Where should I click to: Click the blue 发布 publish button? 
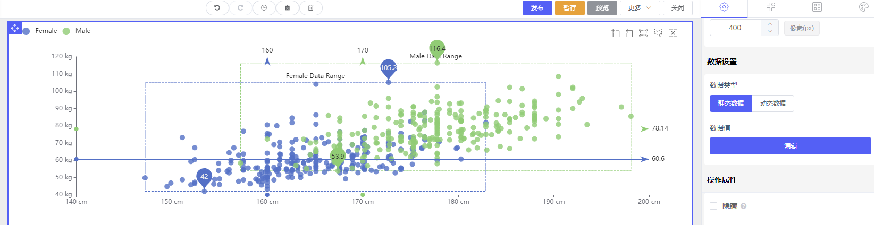point(537,8)
